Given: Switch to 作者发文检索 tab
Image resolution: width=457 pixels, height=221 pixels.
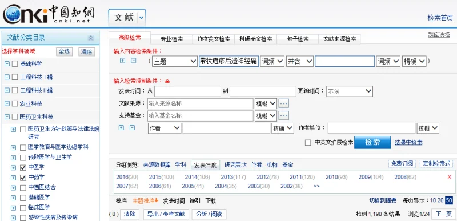Looking at the screenshot, I should click(214, 39).
